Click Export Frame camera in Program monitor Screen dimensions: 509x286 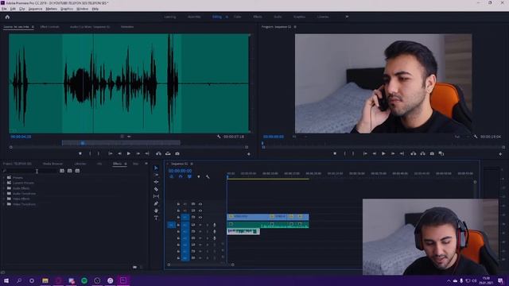point(432,153)
